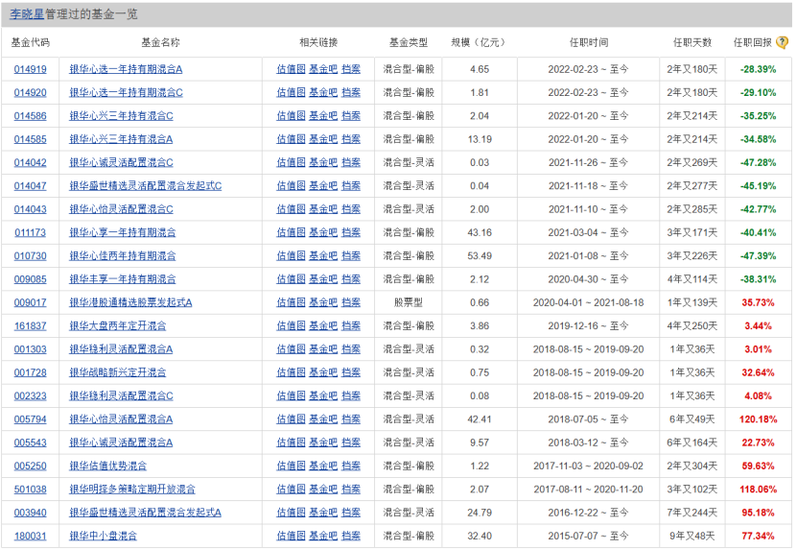Open fund code 161837 link
Screen dimensions: 797x550
30,326
